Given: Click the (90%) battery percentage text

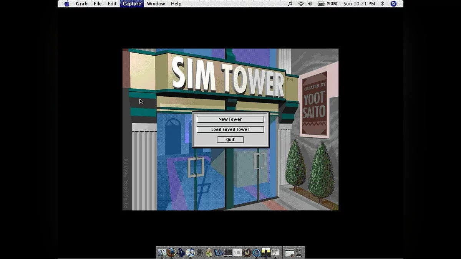Looking at the screenshot, I should tap(332, 4).
